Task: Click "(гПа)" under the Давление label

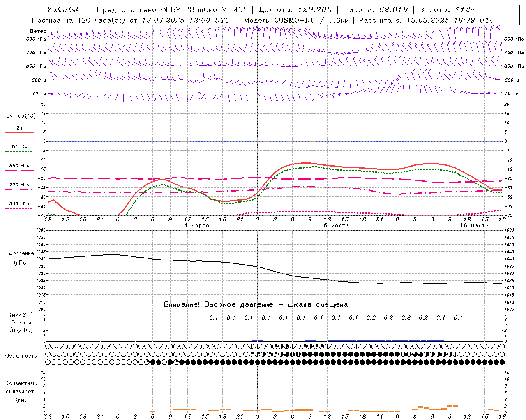Action: tap(21, 263)
